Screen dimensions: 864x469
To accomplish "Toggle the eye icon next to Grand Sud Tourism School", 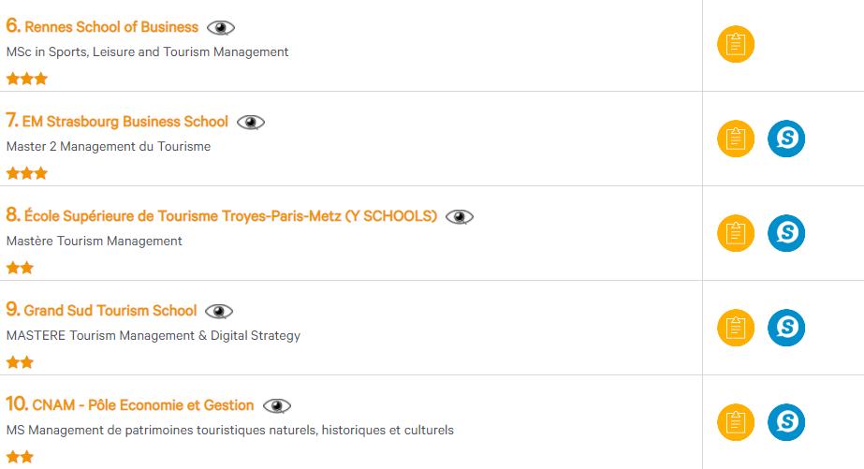I will [219, 311].
